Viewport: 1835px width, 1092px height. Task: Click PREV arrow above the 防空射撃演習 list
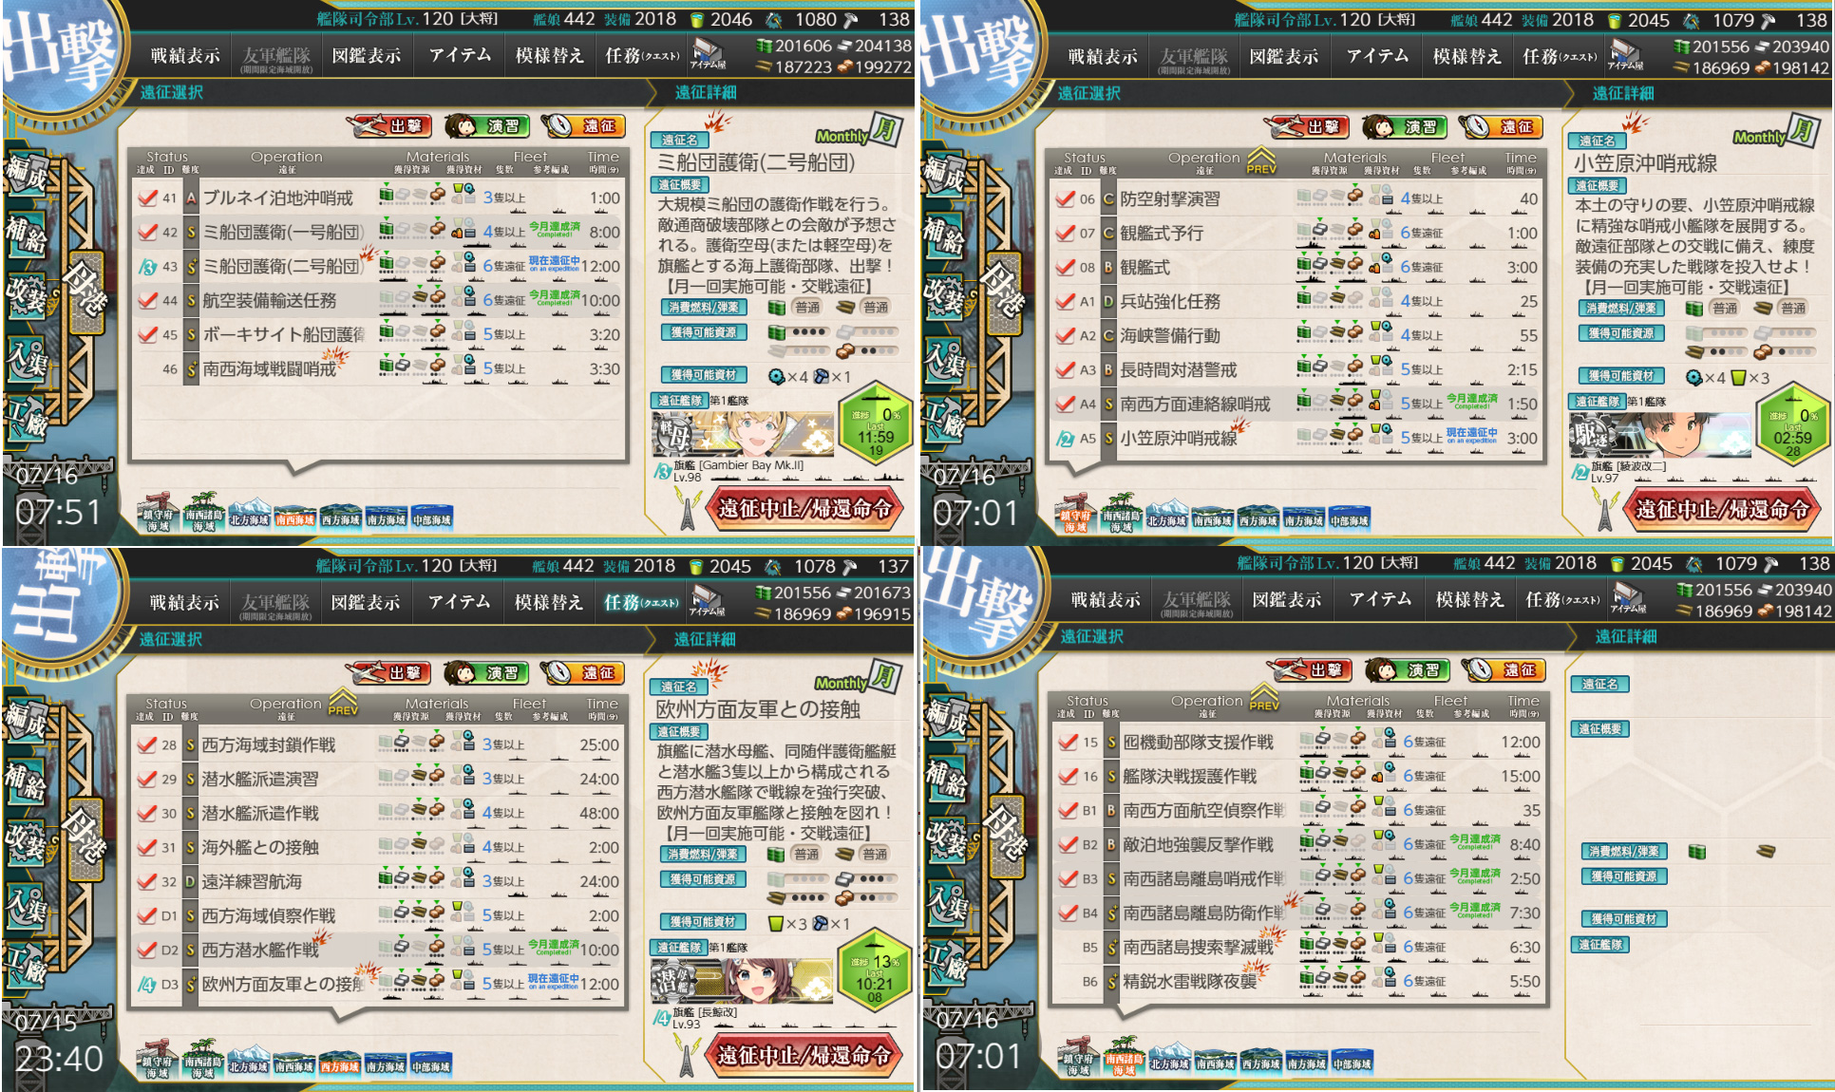1261,160
